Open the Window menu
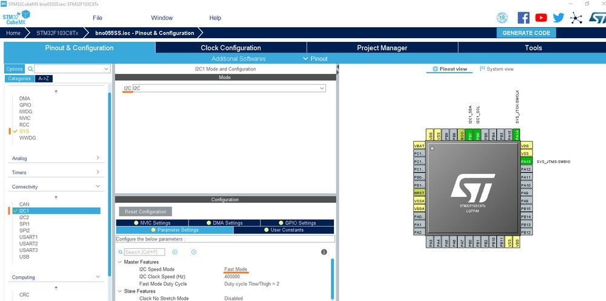This screenshot has width=606, height=301. pos(162,18)
